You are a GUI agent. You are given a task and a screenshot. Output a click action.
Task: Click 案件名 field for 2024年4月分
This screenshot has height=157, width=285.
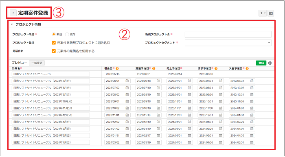point(51,142)
